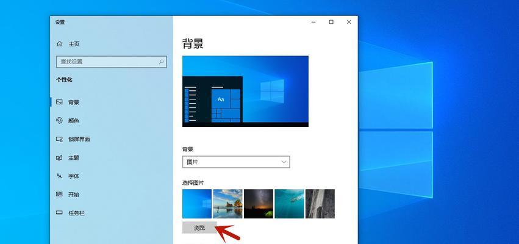Click the 背景 page title heading

coord(193,44)
